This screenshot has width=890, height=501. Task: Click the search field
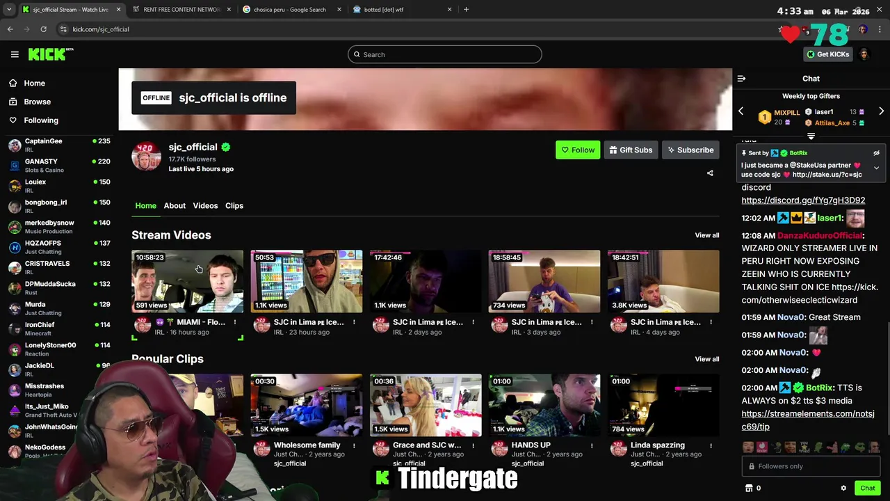(x=445, y=54)
